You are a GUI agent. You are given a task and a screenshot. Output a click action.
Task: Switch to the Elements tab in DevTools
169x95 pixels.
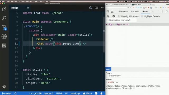123,12
